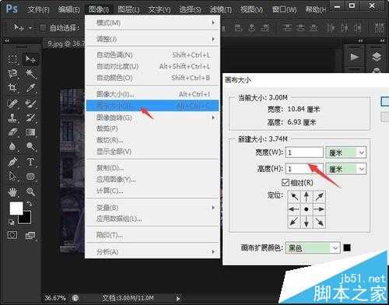The image size is (389, 305).
Task: Open the 窗口(W) menu
Action: (x=285, y=9)
